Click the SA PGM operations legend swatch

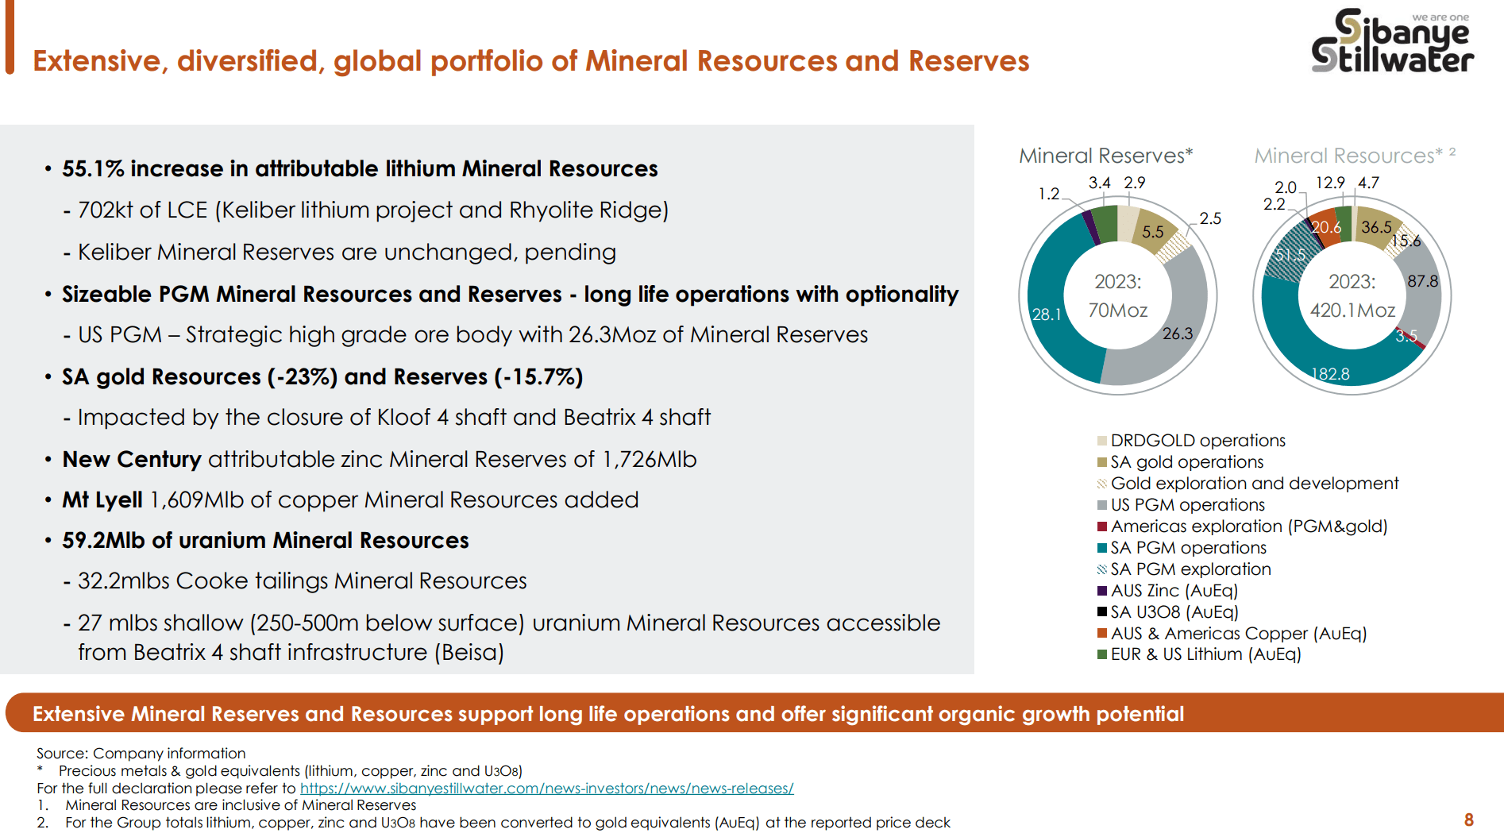[x=1101, y=548]
